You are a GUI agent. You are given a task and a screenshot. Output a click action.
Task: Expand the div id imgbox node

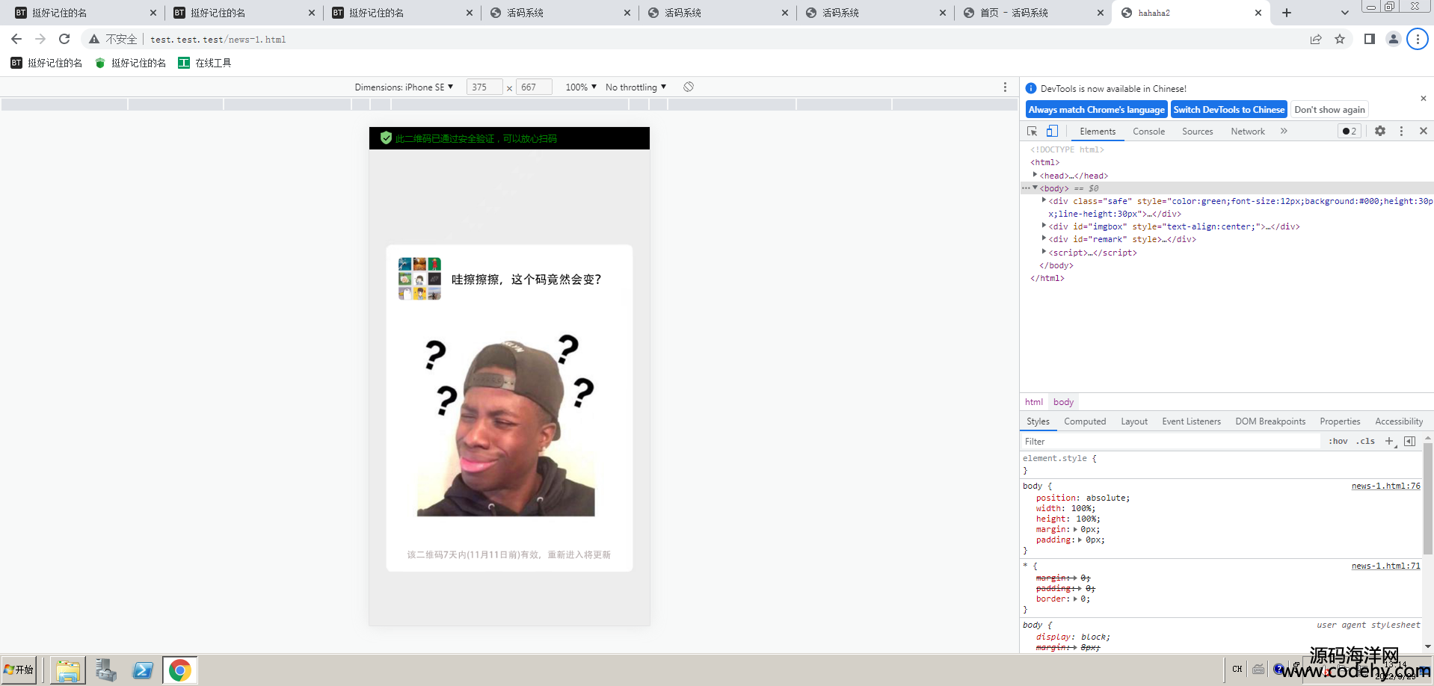(1044, 226)
